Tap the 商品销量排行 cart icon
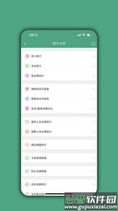The height and width of the screenshot is (211, 118). 27,145
